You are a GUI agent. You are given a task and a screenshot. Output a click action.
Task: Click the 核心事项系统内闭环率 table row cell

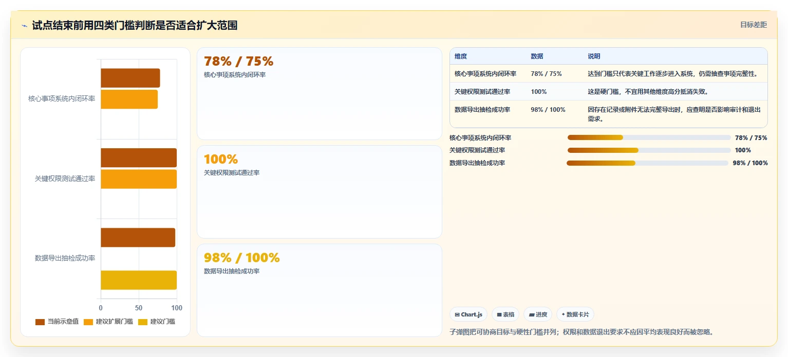485,74
